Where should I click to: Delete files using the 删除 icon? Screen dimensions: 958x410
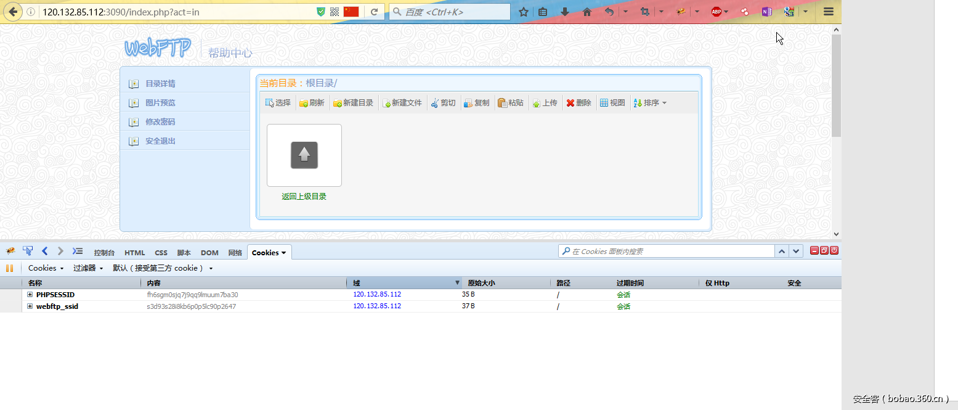578,102
